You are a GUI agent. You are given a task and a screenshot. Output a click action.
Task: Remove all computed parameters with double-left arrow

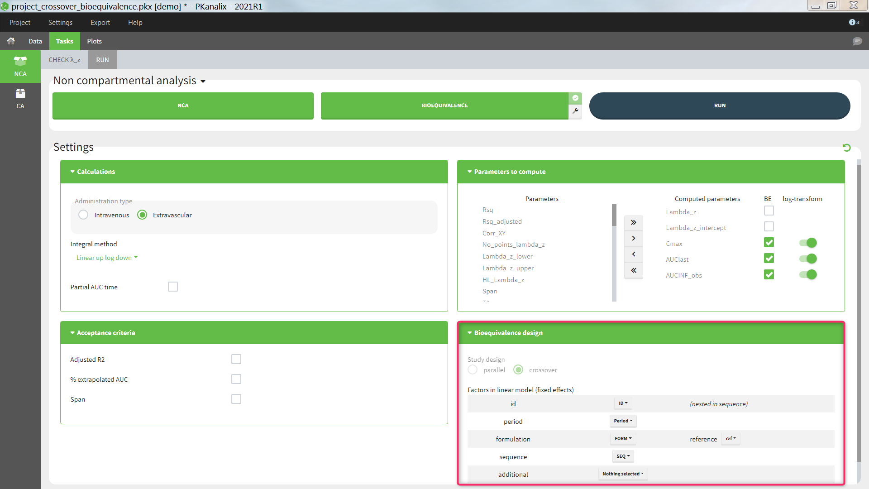pos(633,270)
